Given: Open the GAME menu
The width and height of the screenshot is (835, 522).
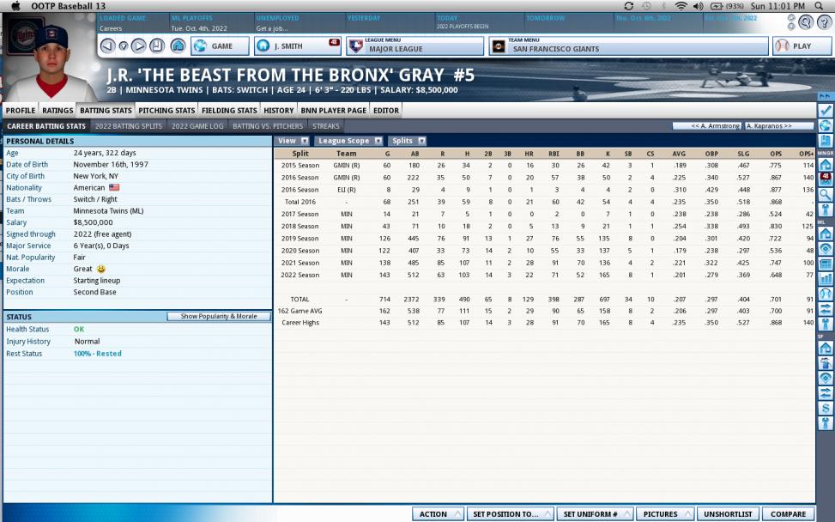Looking at the screenshot, I should (220, 46).
